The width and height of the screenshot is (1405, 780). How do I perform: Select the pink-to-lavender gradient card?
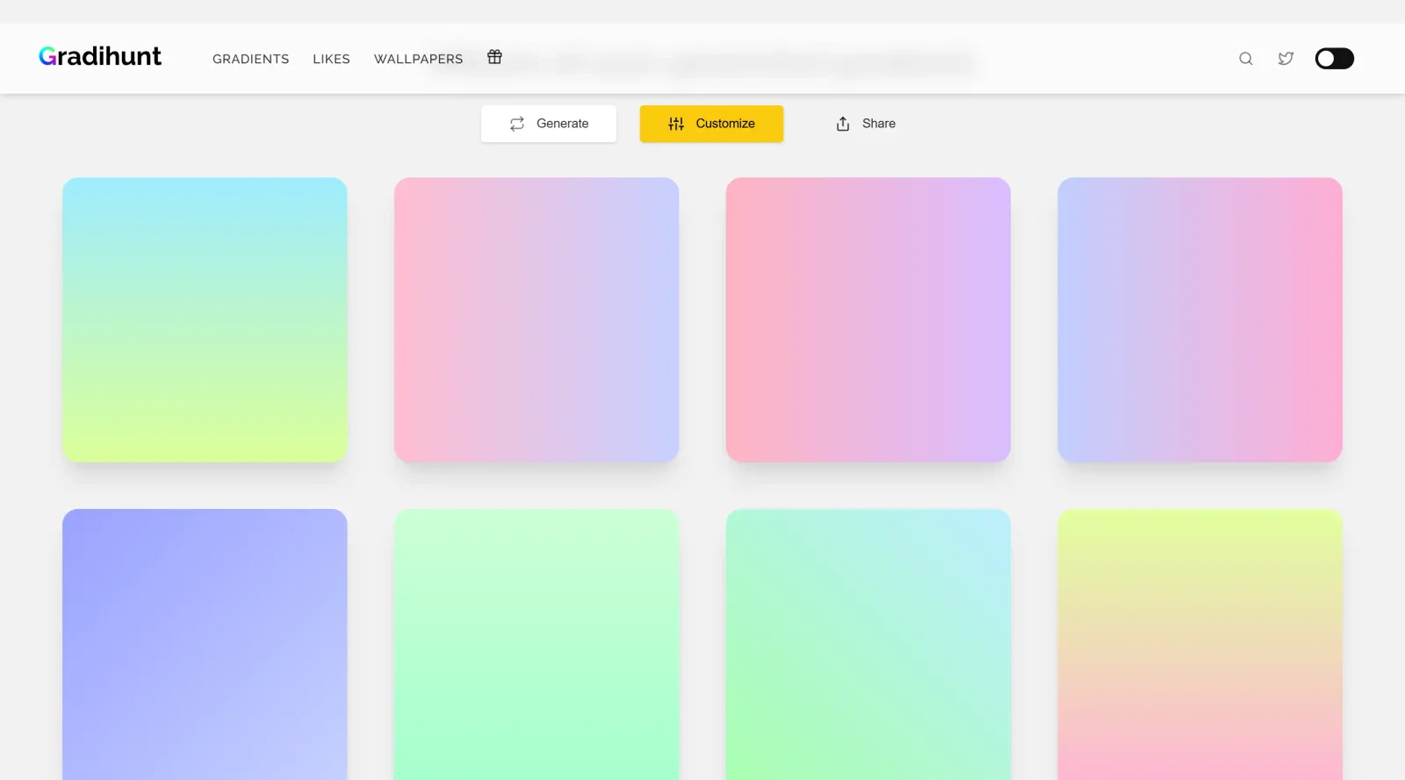(868, 320)
